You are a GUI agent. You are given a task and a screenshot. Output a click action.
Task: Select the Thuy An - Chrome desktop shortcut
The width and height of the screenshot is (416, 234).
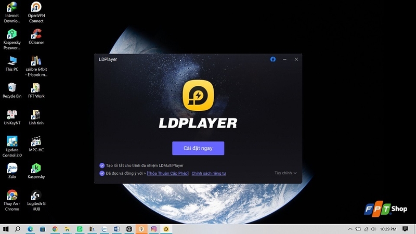(12, 201)
